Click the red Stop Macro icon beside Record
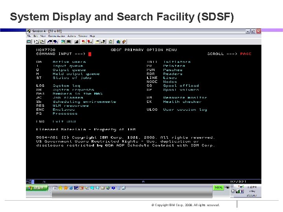This screenshot has width=283, height=212. pyautogui.click(x=90, y=42)
